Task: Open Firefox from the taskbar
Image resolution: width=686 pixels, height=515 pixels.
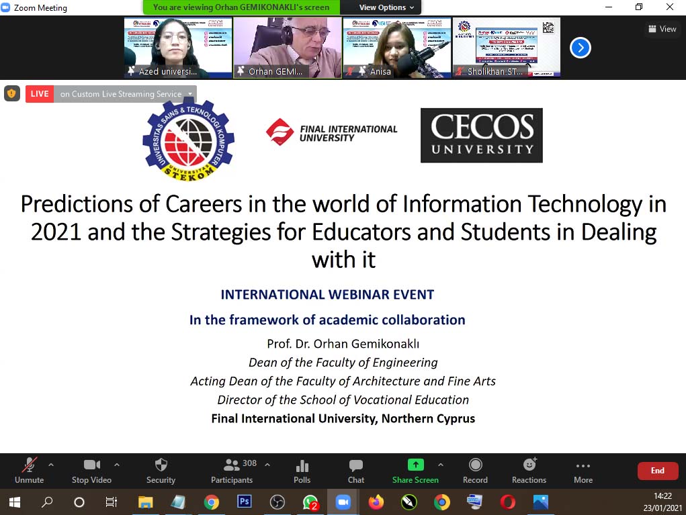Action: tap(376, 502)
